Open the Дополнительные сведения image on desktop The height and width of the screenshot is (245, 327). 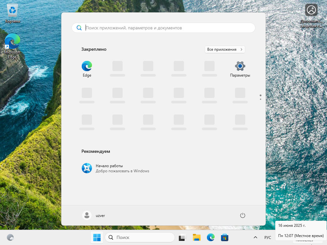311,10
